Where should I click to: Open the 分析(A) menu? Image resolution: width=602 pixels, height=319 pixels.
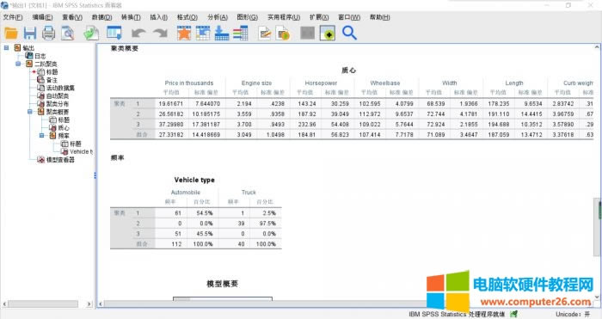[x=218, y=17]
